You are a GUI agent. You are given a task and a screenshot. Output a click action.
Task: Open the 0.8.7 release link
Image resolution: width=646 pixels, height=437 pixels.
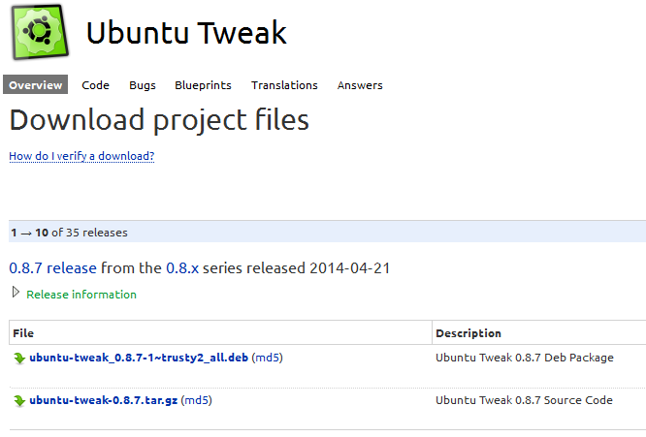pos(52,267)
